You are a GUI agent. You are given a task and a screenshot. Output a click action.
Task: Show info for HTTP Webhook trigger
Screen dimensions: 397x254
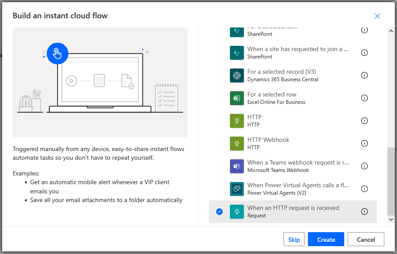click(364, 143)
